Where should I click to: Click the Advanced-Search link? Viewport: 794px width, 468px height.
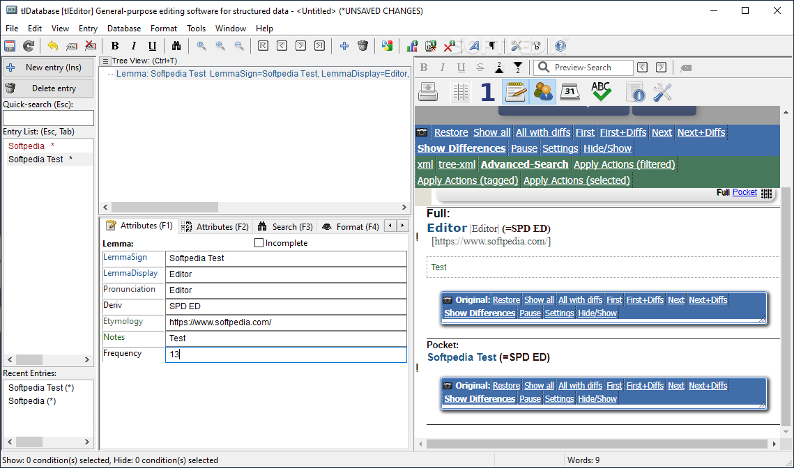[x=525, y=164]
